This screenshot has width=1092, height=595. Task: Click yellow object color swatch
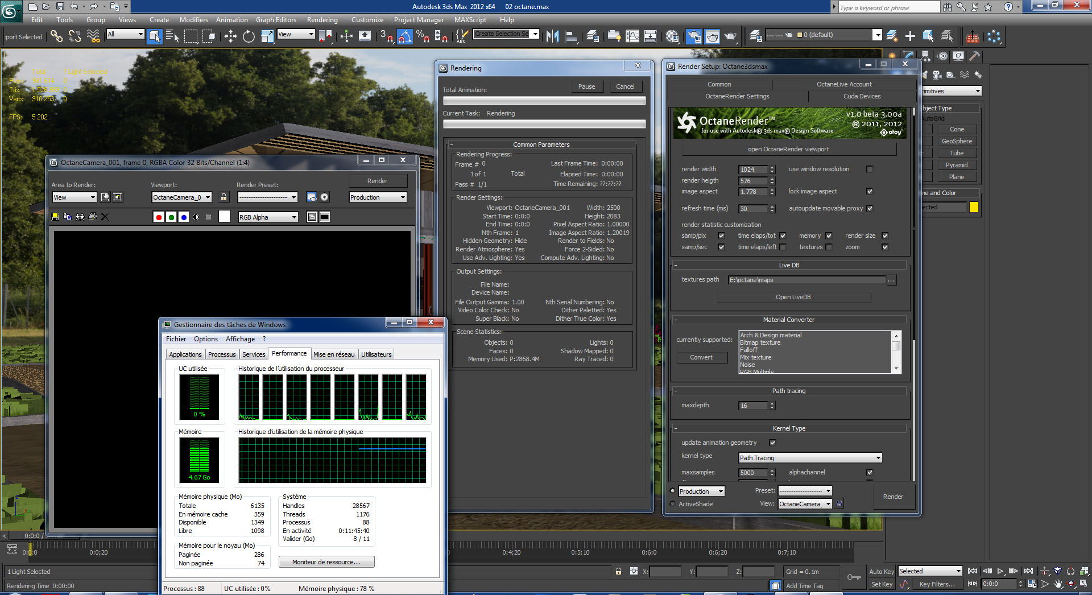pos(974,207)
